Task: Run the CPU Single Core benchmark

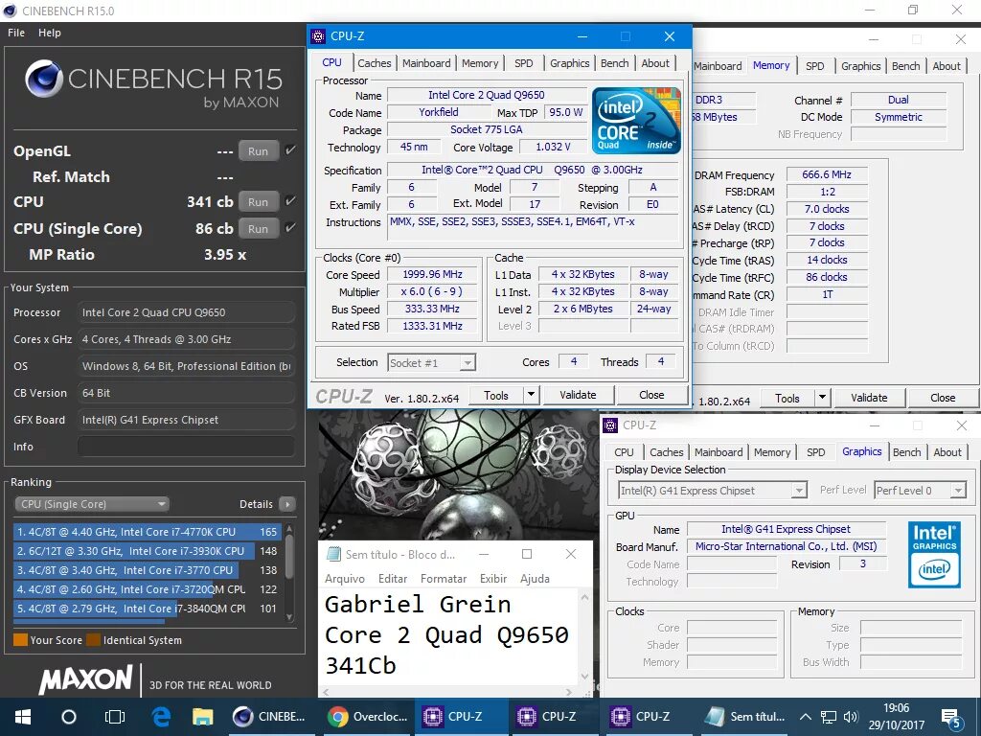Action: pyautogui.click(x=258, y=228)
